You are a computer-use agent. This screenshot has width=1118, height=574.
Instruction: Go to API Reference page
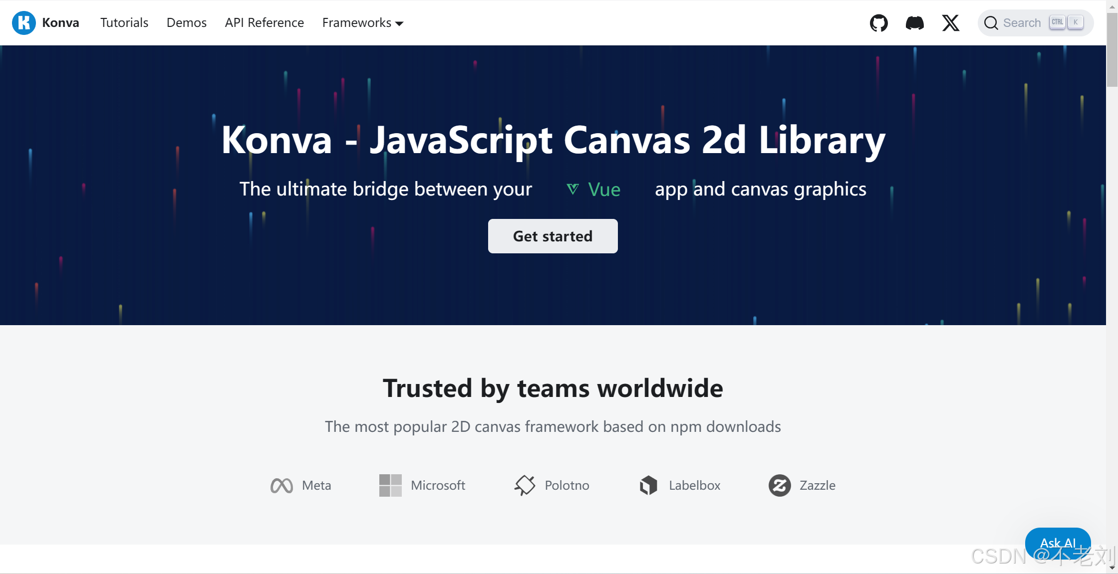(x=264, y=23)
